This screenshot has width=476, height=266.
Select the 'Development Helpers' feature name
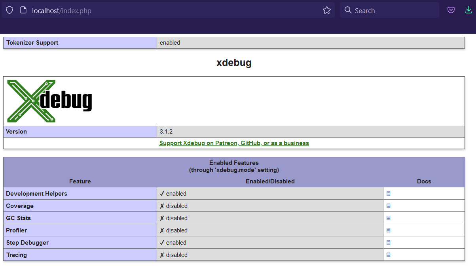point(36,194)
